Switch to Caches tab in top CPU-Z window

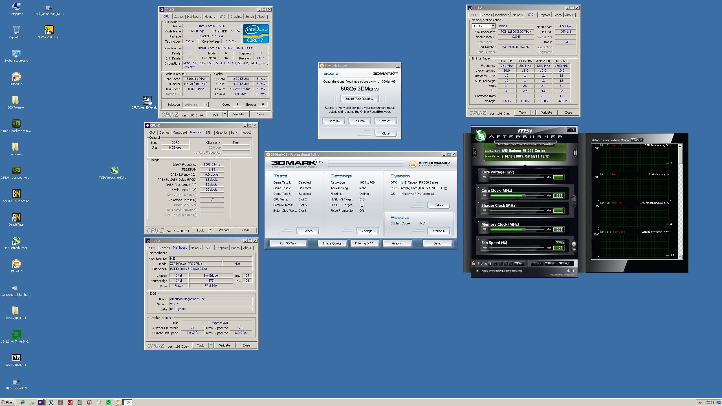[179, 17]
